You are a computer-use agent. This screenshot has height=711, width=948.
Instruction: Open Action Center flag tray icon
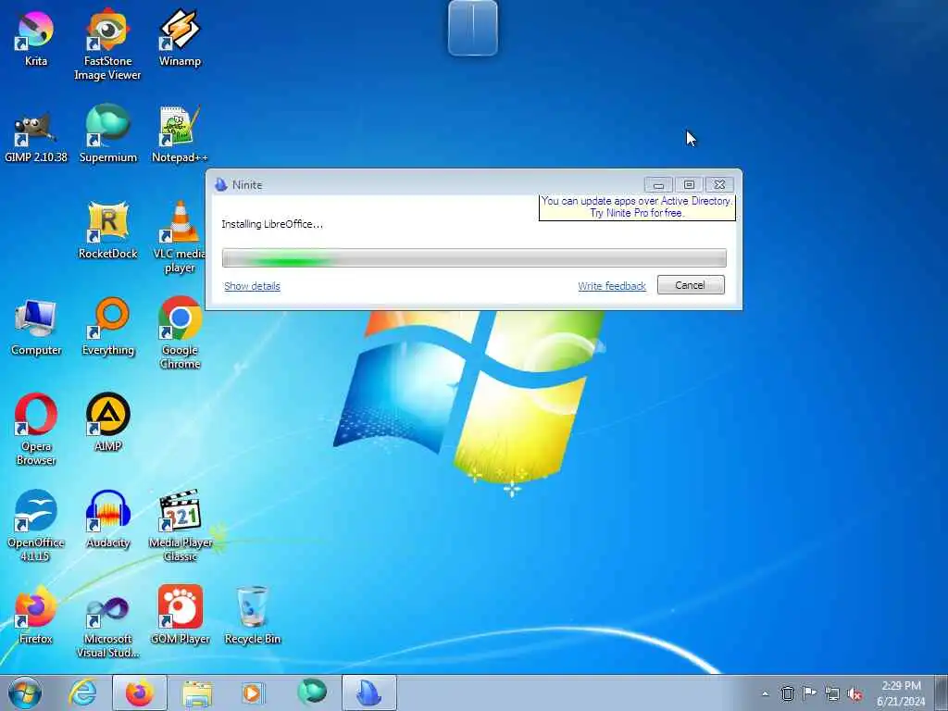(809, 693)
